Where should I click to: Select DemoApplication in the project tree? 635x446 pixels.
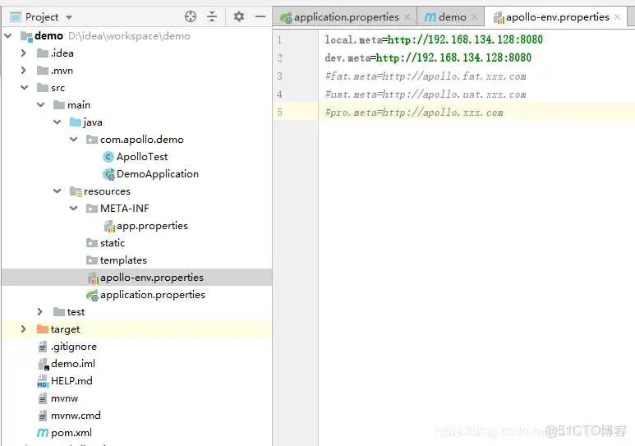point(158,174)
